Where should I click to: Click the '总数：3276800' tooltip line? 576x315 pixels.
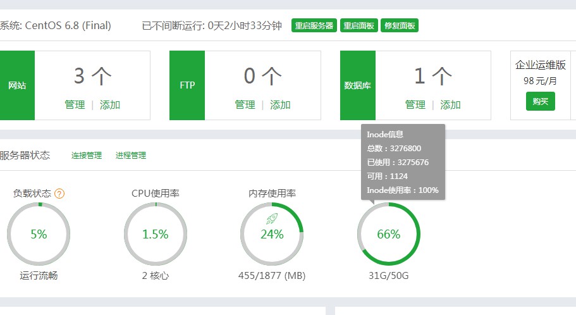394,149
